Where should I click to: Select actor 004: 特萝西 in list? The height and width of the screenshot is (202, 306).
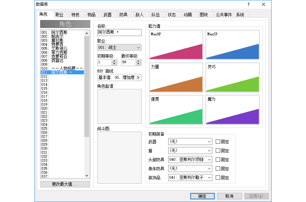pyautogui.click(x=63, y=44)
